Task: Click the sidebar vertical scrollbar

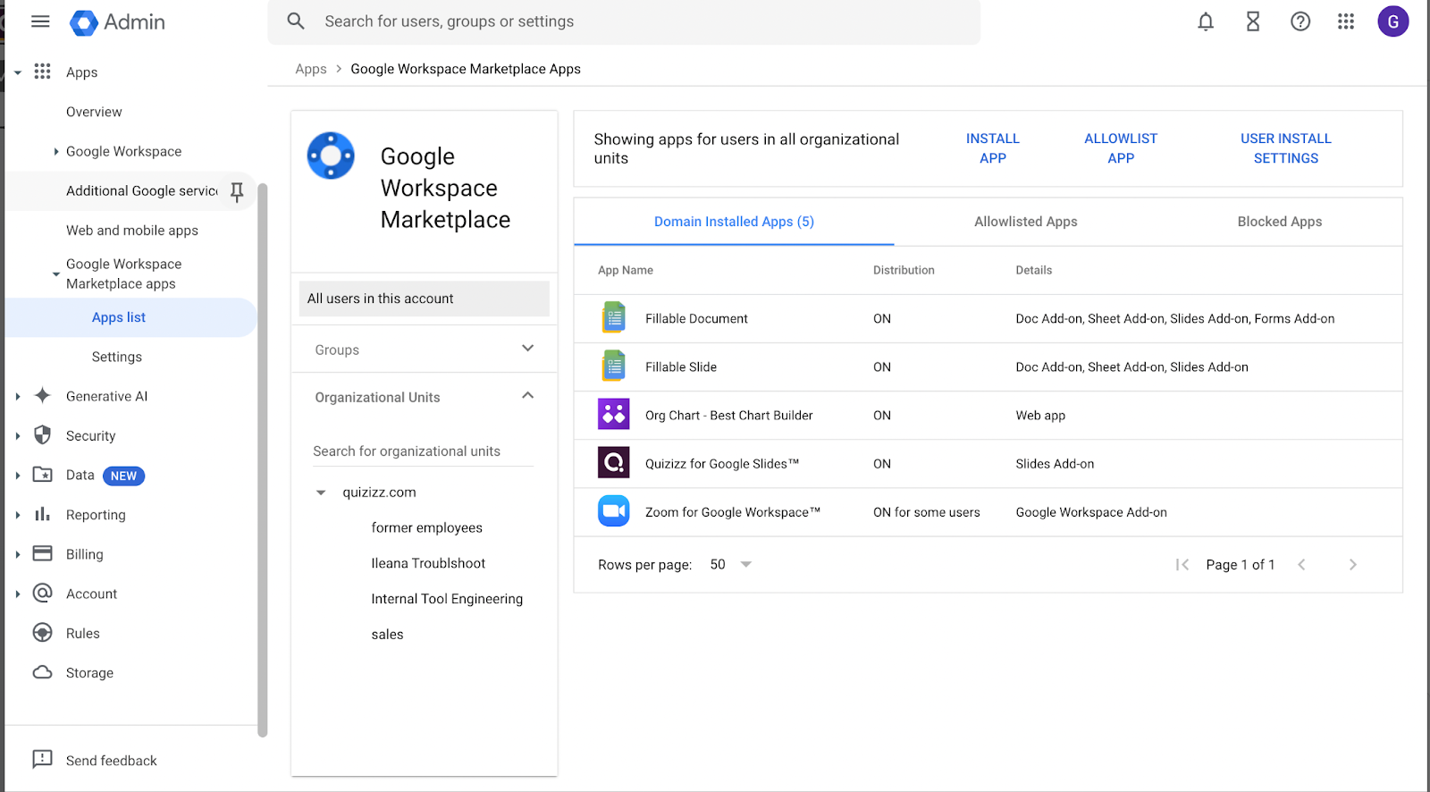Action: [x=262, y=459]
